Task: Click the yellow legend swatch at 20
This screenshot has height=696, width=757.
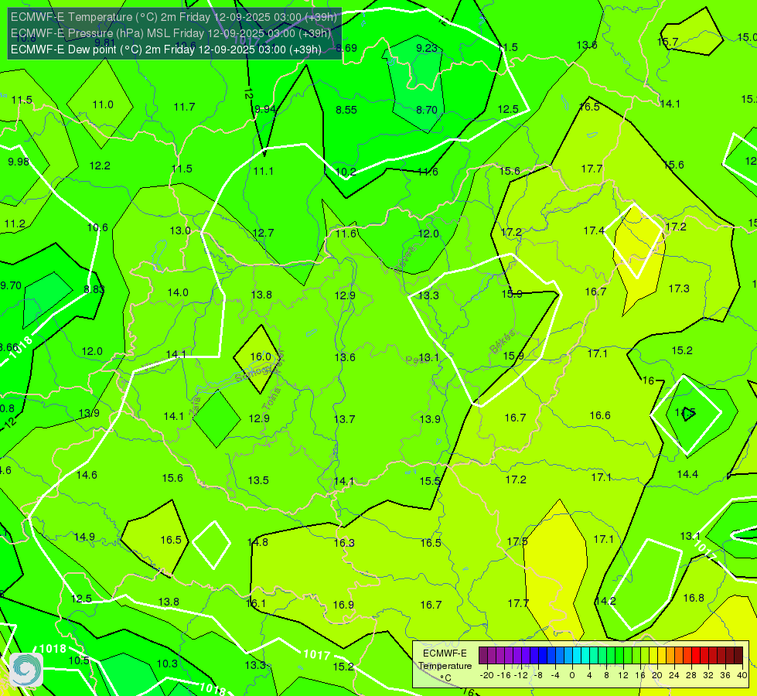Action: pyautogui.click(x=653, y=656)
